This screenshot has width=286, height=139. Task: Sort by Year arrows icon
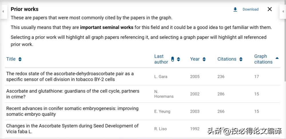click(204, 59)
